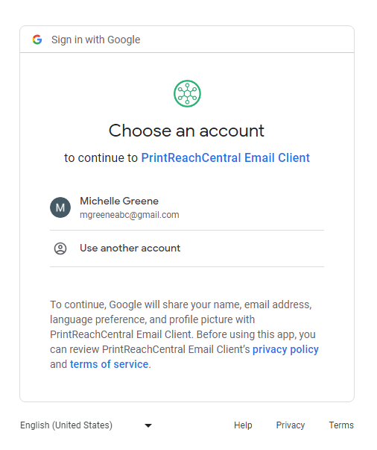The image size is (377, 450).
Task: Click the 'to continue to' text
Action: (x=101, y=158)
